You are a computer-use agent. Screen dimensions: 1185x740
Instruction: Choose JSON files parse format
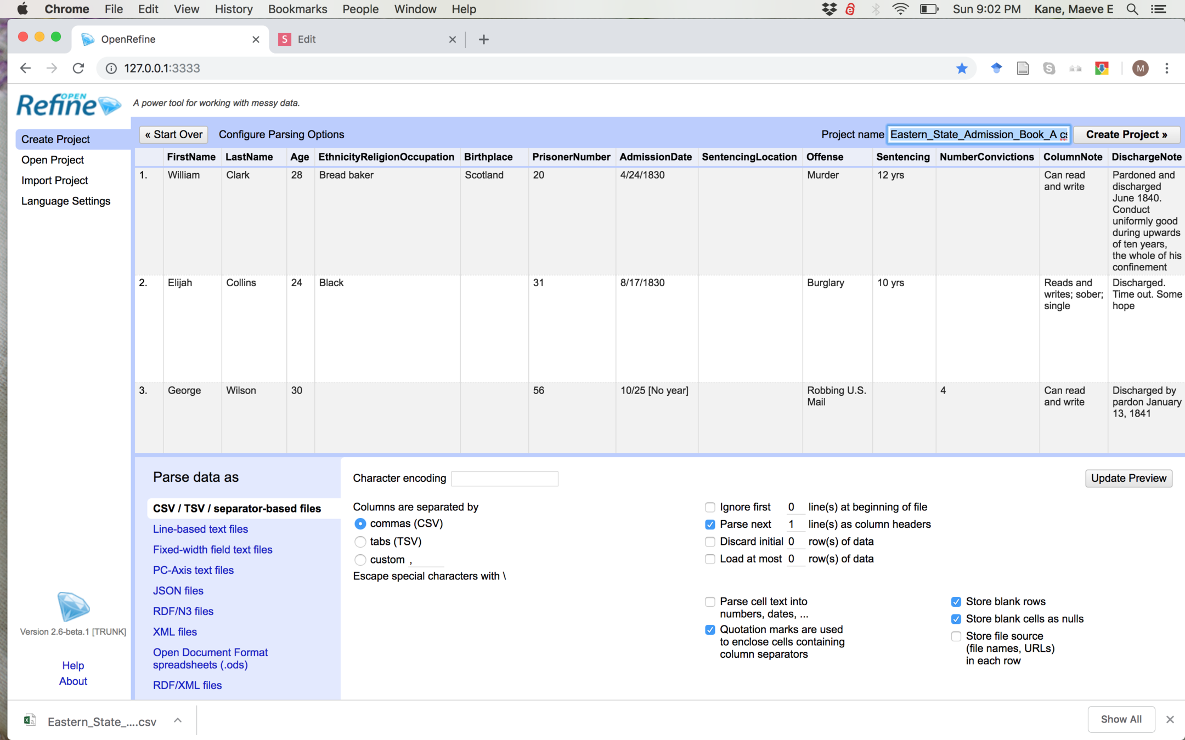tap(178, 590)
